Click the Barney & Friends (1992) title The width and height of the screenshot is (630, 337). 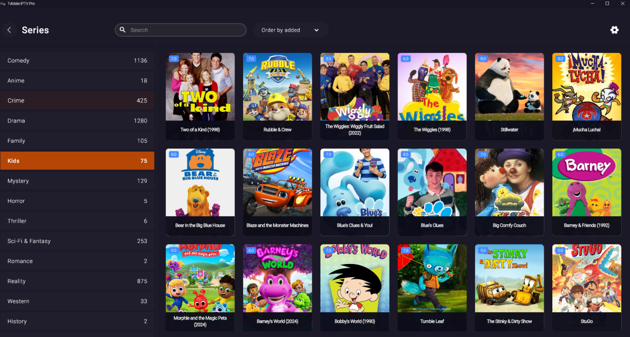click(586, 225)
